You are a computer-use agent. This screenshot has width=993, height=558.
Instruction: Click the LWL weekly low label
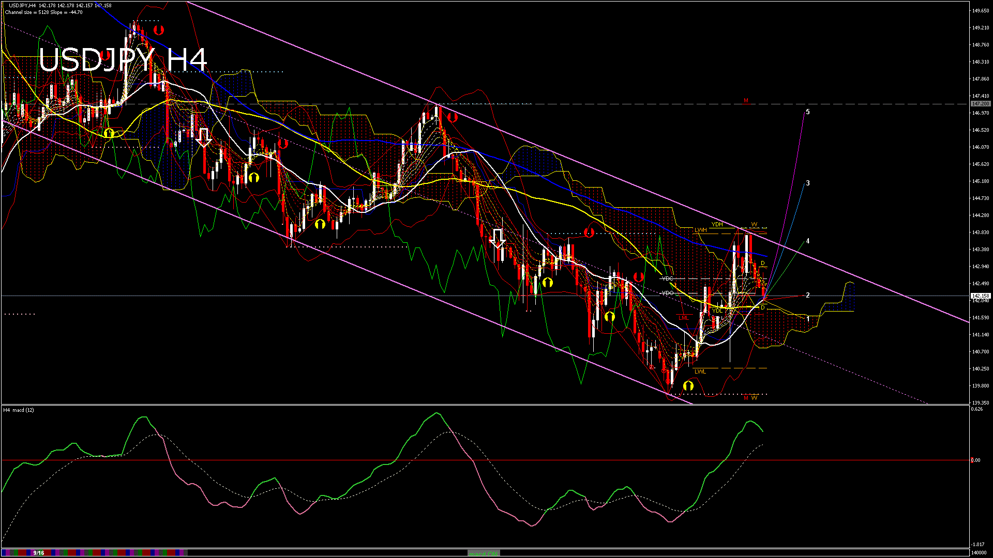coord(700,371)
